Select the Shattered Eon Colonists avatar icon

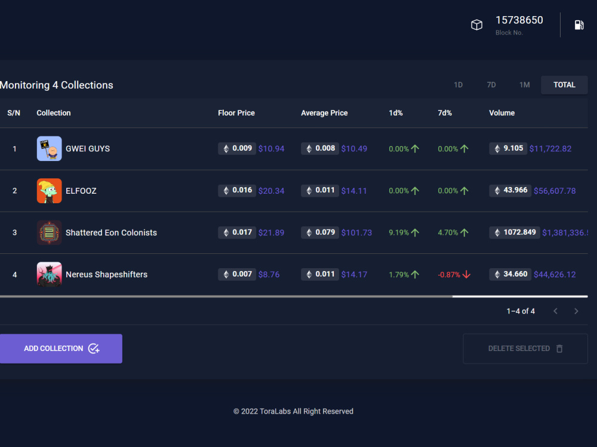point(49,232)
